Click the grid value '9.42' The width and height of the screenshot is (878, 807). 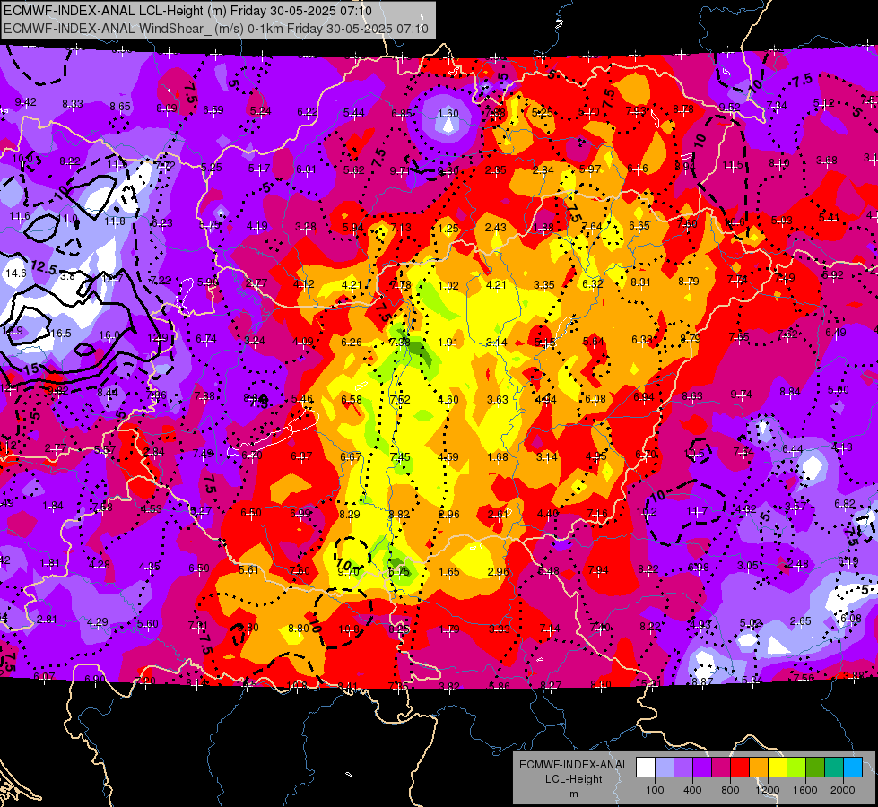[26, 102]
